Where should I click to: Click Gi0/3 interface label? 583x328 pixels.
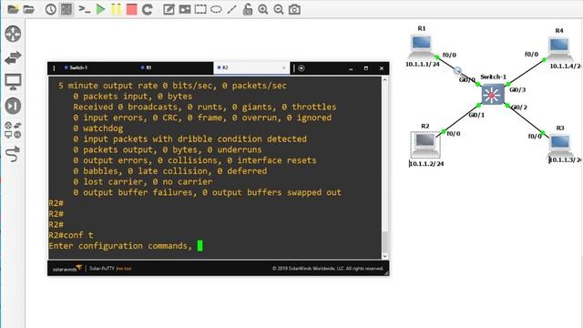point(517,89)
